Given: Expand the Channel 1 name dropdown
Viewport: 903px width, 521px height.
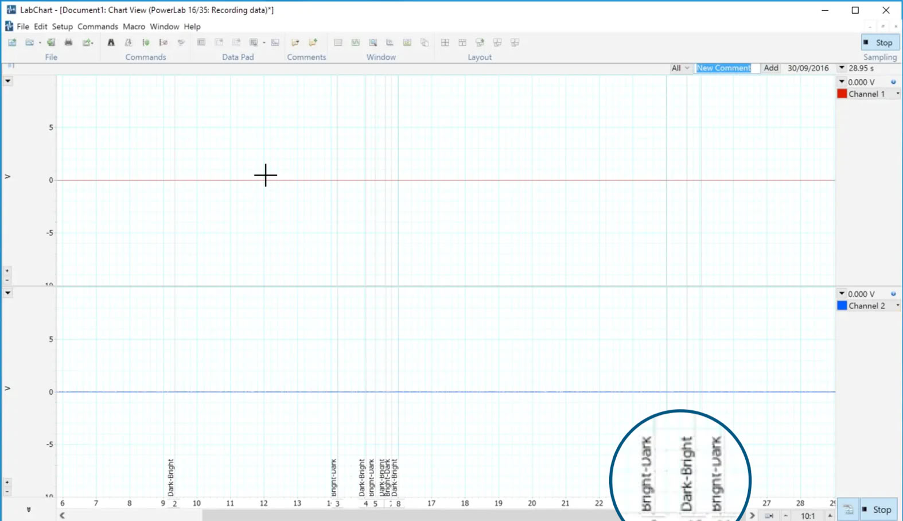Looking at the screenshot, I should 897,94.
